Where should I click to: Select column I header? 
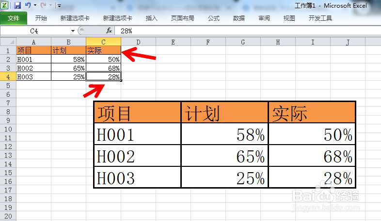click(x=313, y=42)
